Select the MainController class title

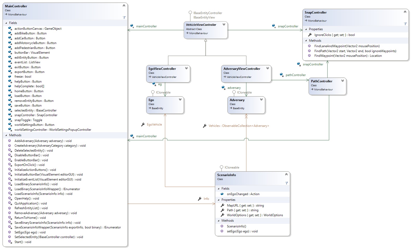[16, 6]
